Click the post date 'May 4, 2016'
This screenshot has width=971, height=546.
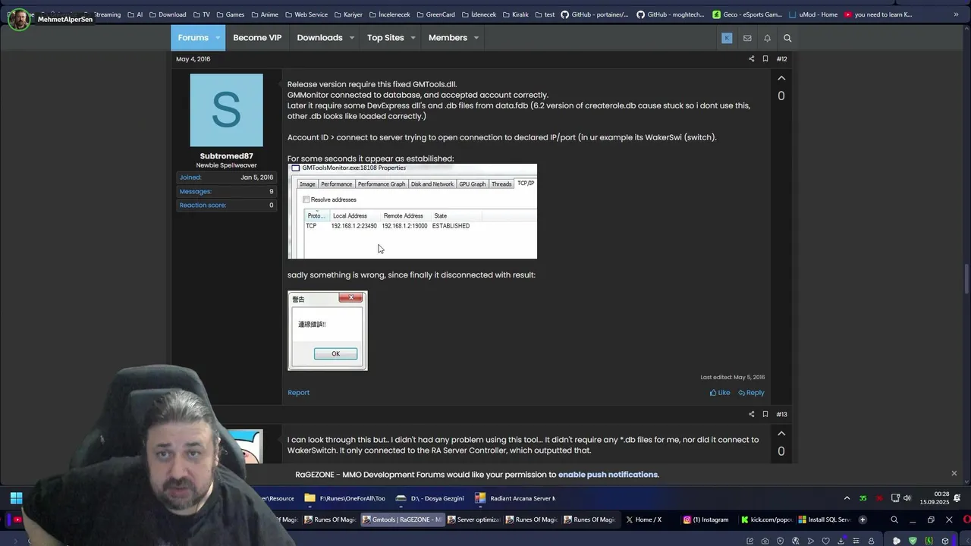[x=193, y=59]
